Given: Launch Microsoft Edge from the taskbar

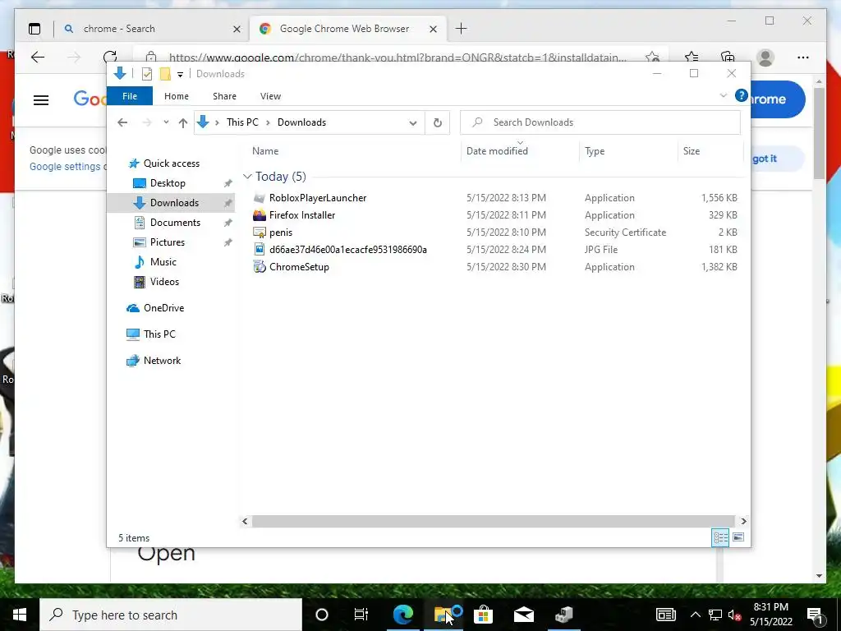Looking at the screenshot, I should click(x=403, y=615).
